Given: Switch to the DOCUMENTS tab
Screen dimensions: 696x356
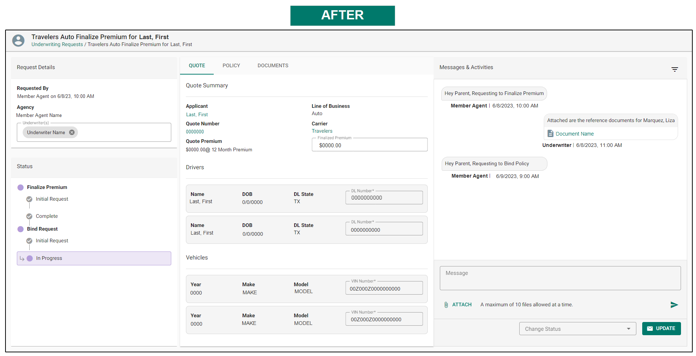Looking at the screenshot, I should (273, 65).
